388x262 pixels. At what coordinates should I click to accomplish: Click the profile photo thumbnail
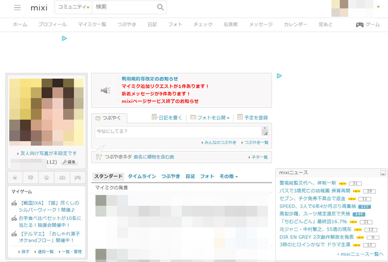pyautogui.click(x=46, y=112)
